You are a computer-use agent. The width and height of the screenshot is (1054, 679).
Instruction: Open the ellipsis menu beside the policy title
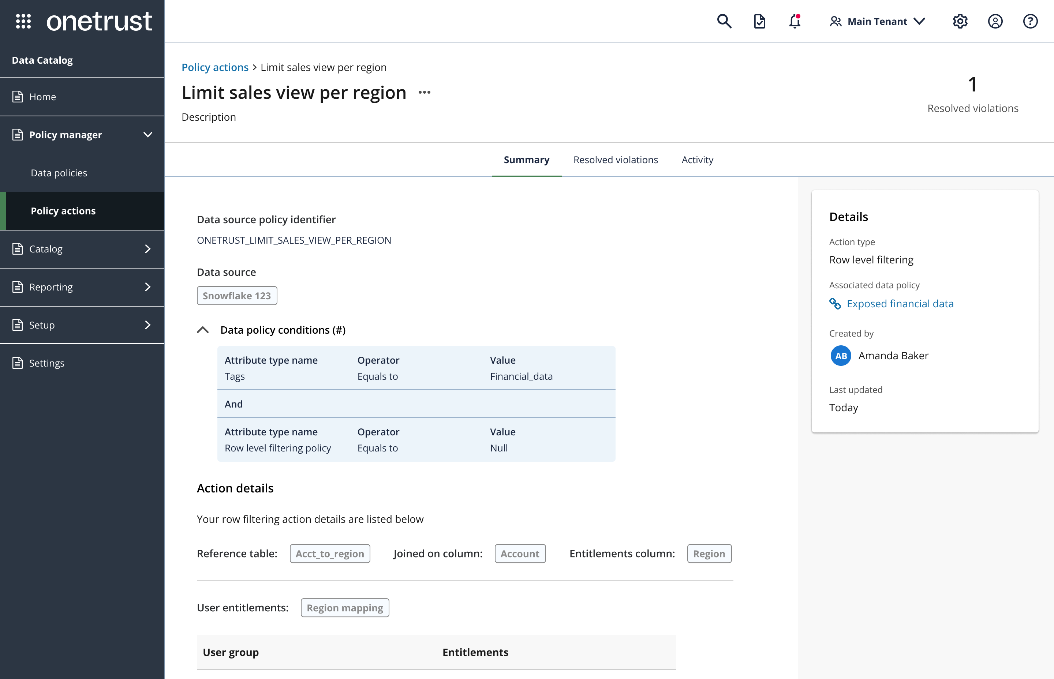pos(424,92)
